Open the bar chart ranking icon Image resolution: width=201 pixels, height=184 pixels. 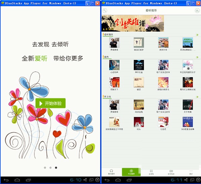tap(197, 10)
